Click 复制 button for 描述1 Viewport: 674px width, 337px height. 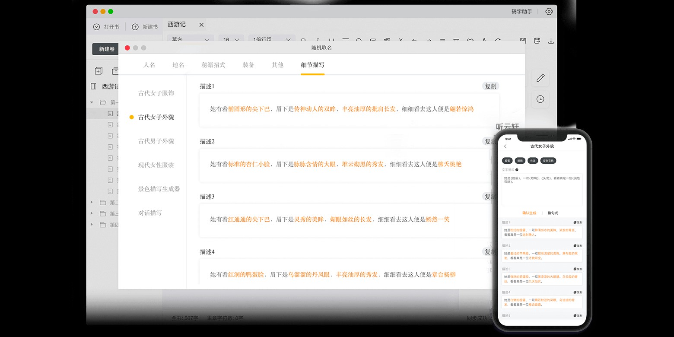(x=490, y=86)
